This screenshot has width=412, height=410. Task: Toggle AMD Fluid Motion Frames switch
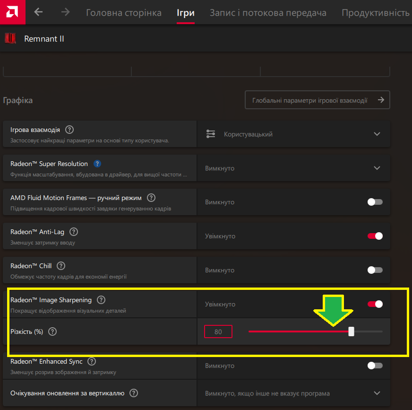(375, 202)
